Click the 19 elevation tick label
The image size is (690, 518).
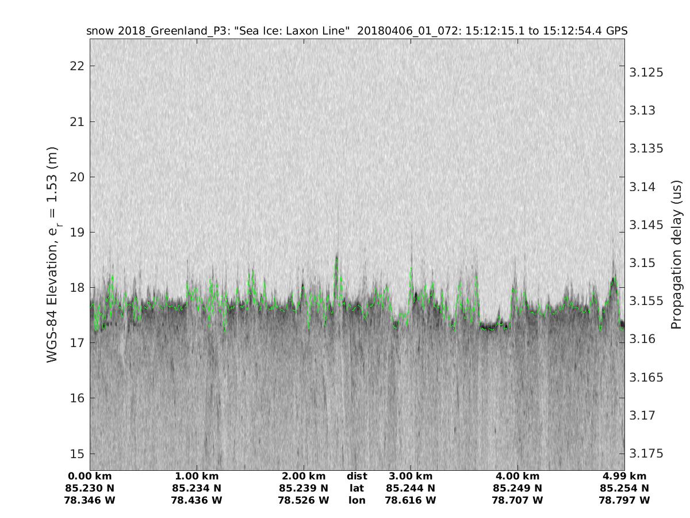point(76,232)
